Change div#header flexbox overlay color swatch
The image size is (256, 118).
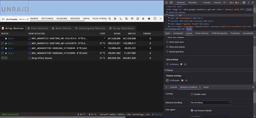click(182, 81)
